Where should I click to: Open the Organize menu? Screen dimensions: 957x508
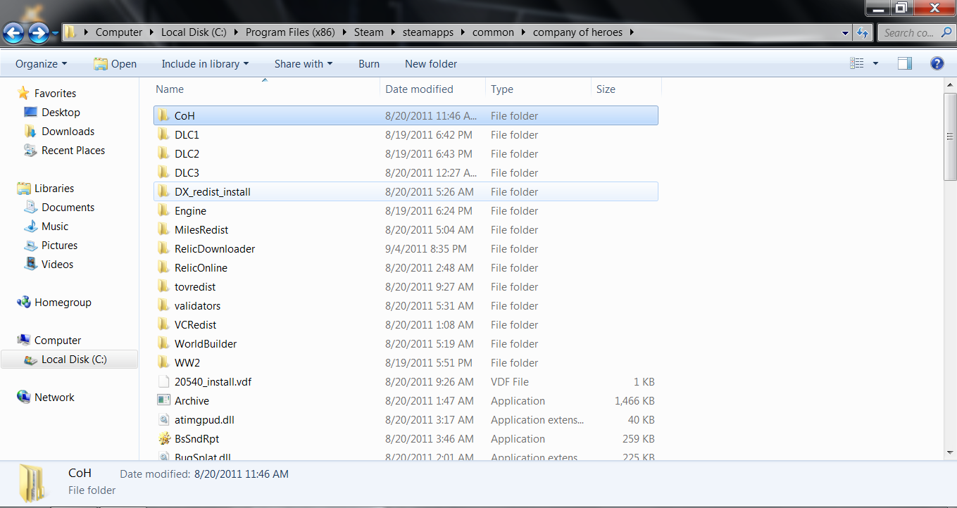click(x=42, y=63)
